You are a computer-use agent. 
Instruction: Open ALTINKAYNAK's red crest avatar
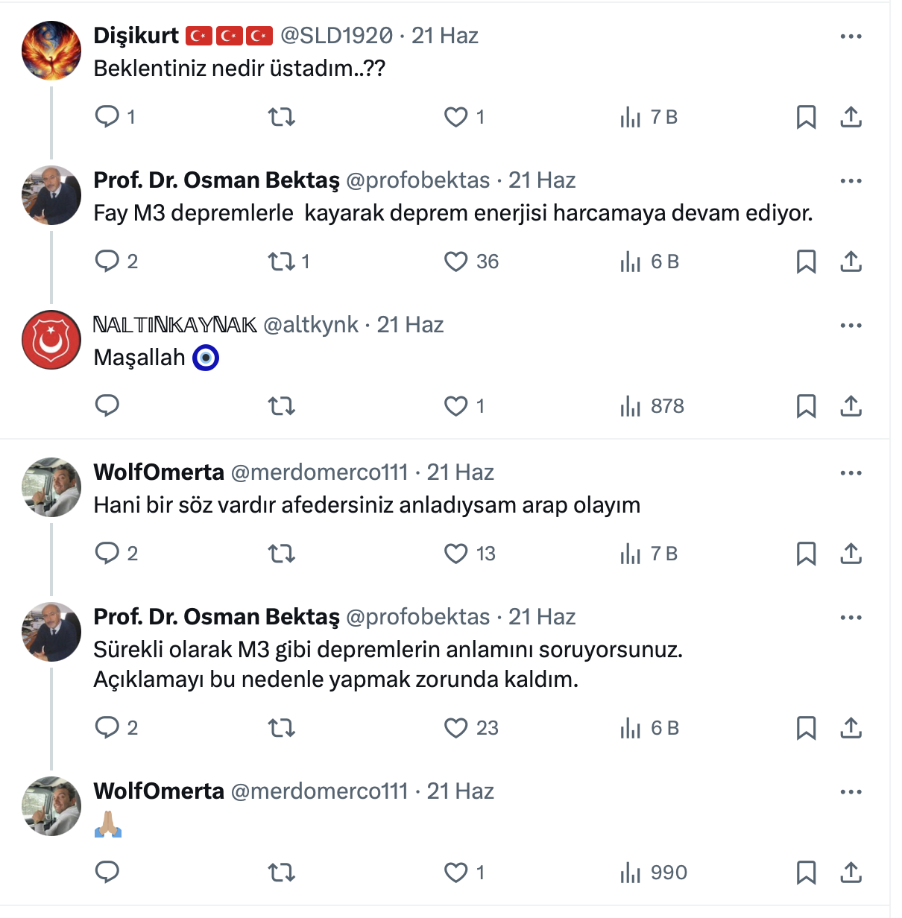click(51, 340)
